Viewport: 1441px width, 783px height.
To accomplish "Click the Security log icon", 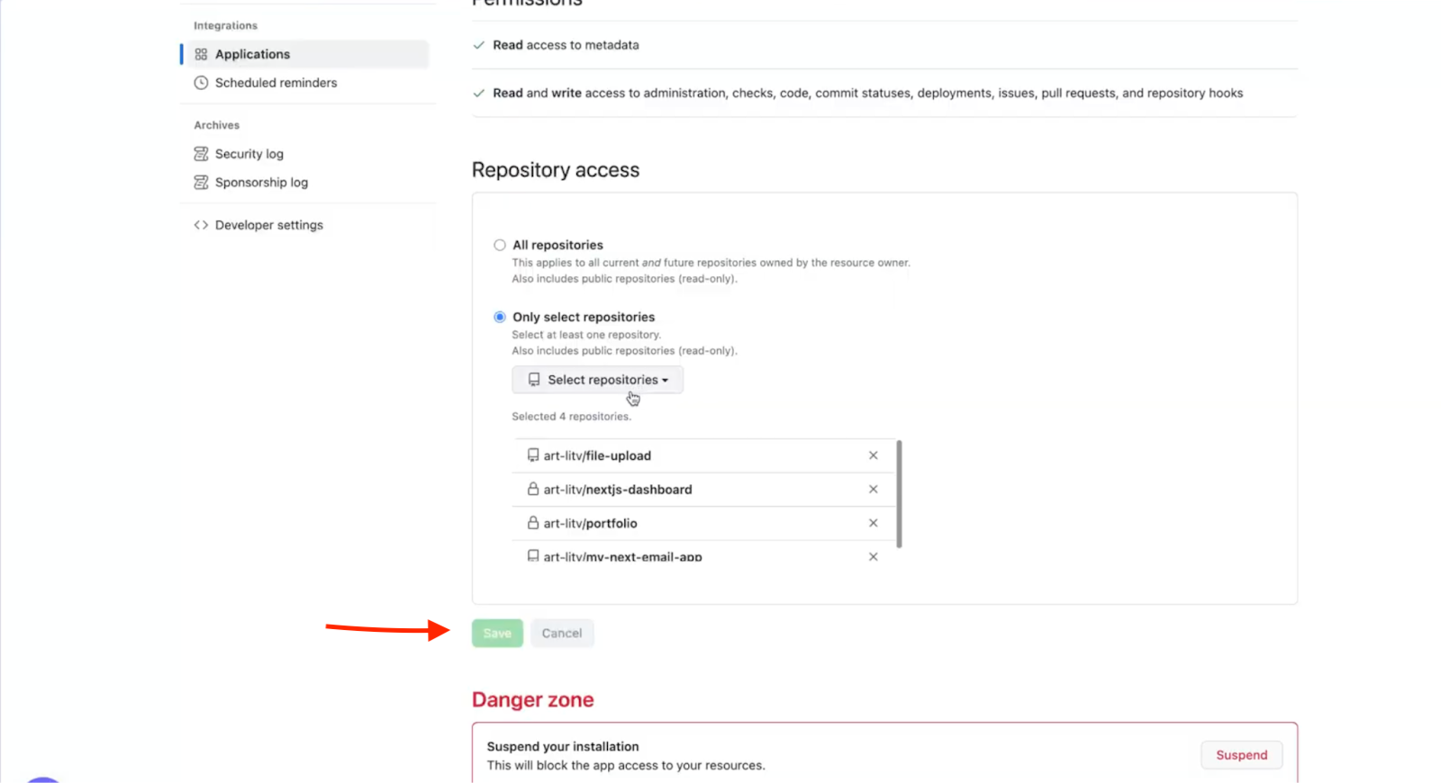I will (x=201, y=154).
